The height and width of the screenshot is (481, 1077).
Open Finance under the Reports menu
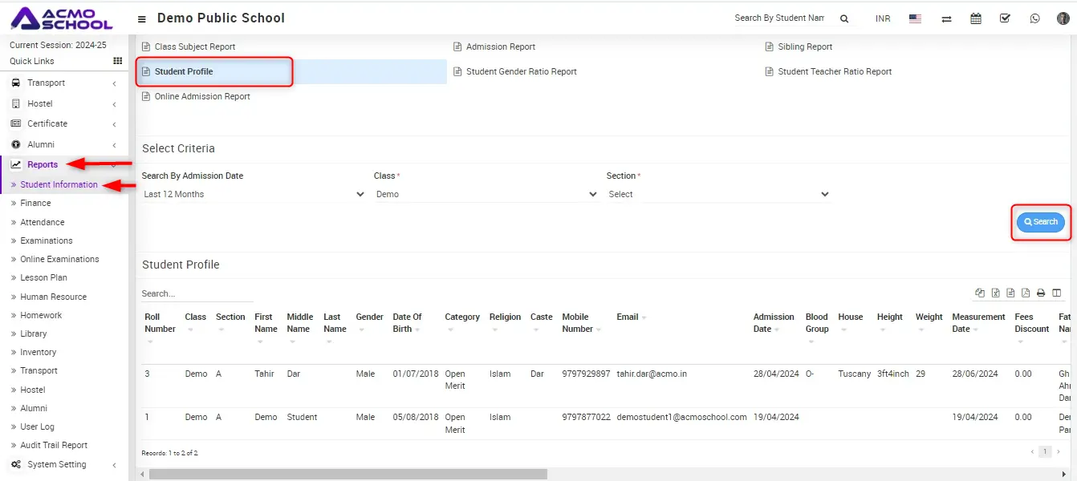coord(35,204)
